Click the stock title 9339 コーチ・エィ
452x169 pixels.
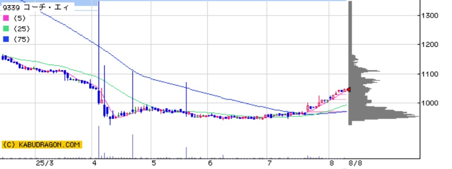click(x=36, y=7)
